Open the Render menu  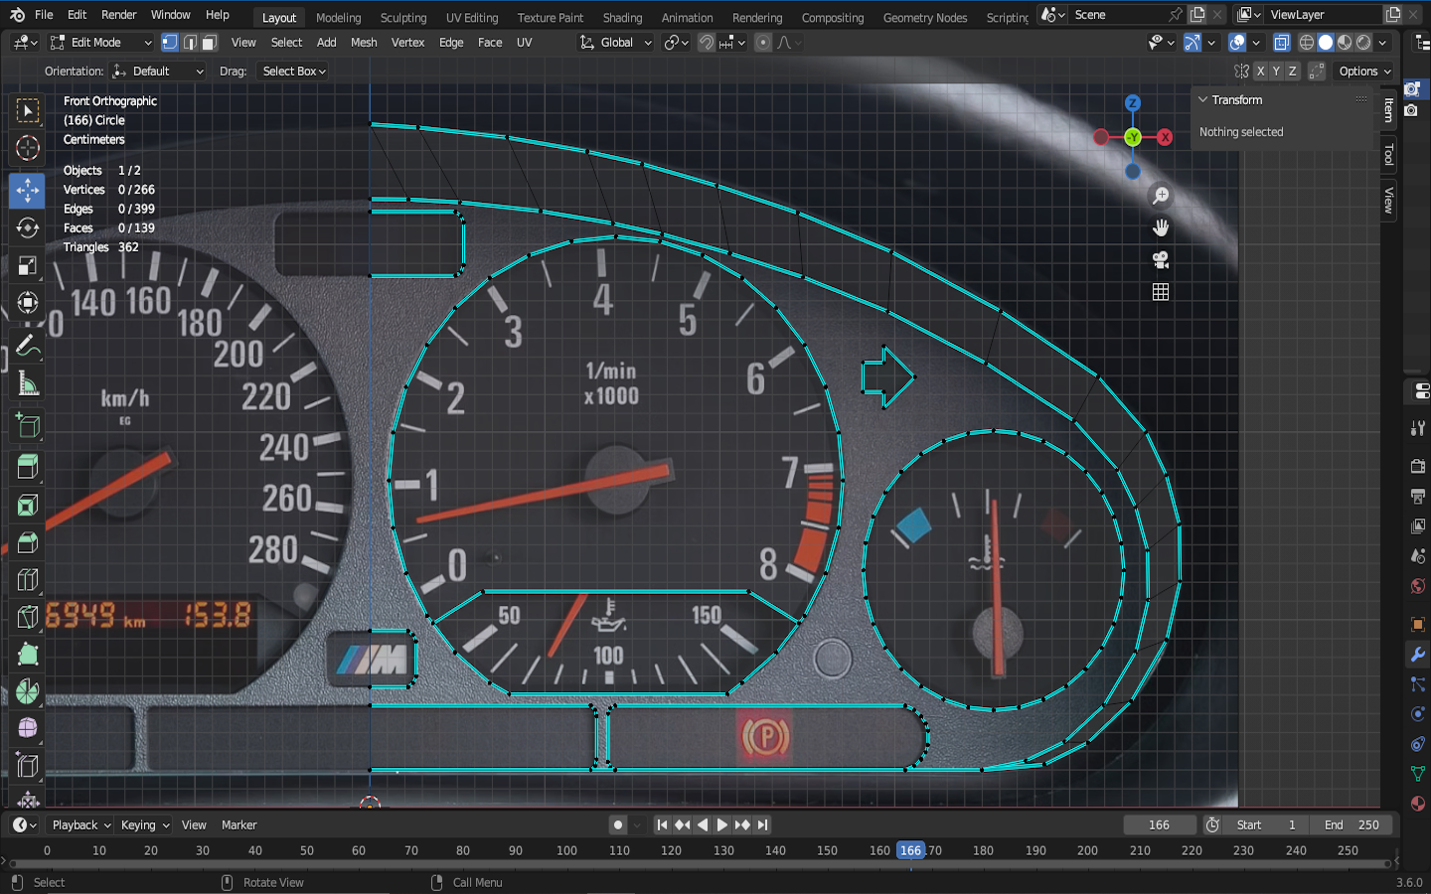click(119, 15)
